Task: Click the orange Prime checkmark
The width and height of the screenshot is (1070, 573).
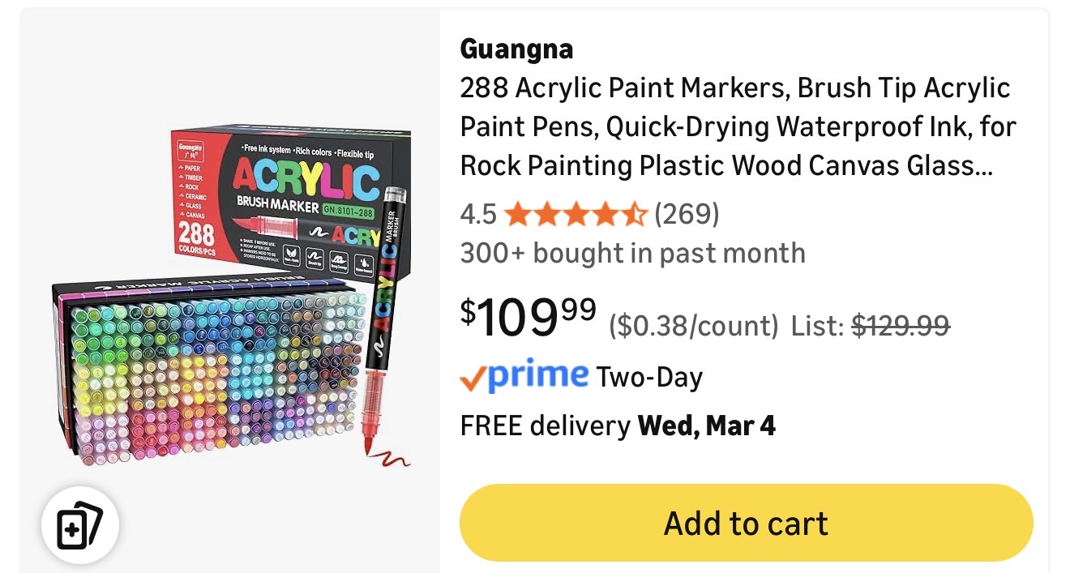Action: pos(473,378)
